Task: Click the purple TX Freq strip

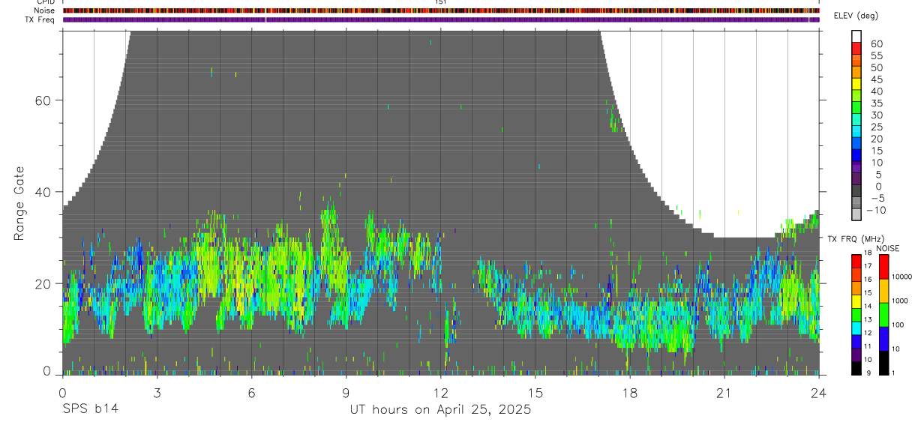Action: click(x=440, y=19)
